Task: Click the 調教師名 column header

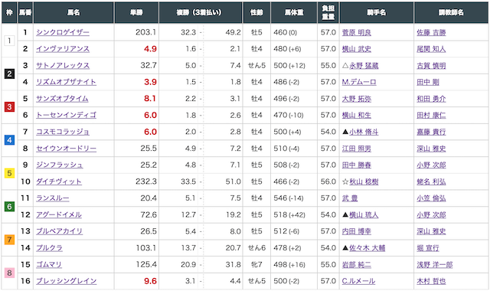Action: pos(451,12)
